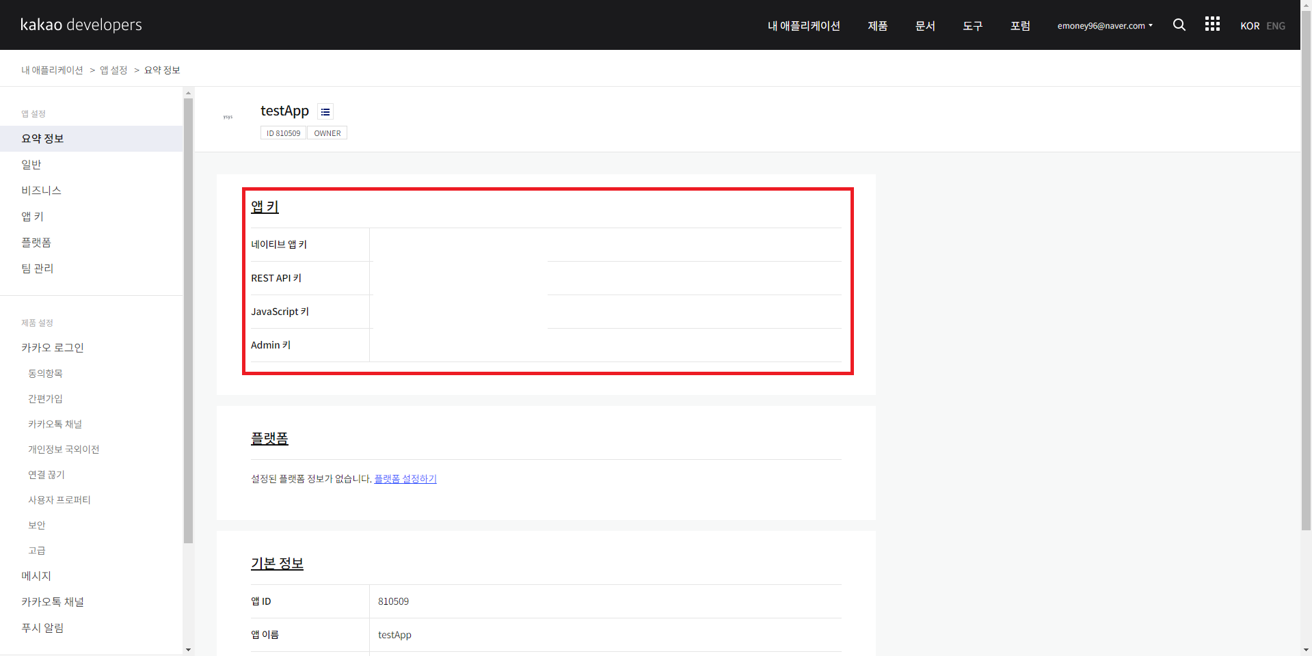Click the sidebar scrollbar thumb
The width and height of the screenshot is (1312, 656).
pyautogui.click(x=188, y=321)
